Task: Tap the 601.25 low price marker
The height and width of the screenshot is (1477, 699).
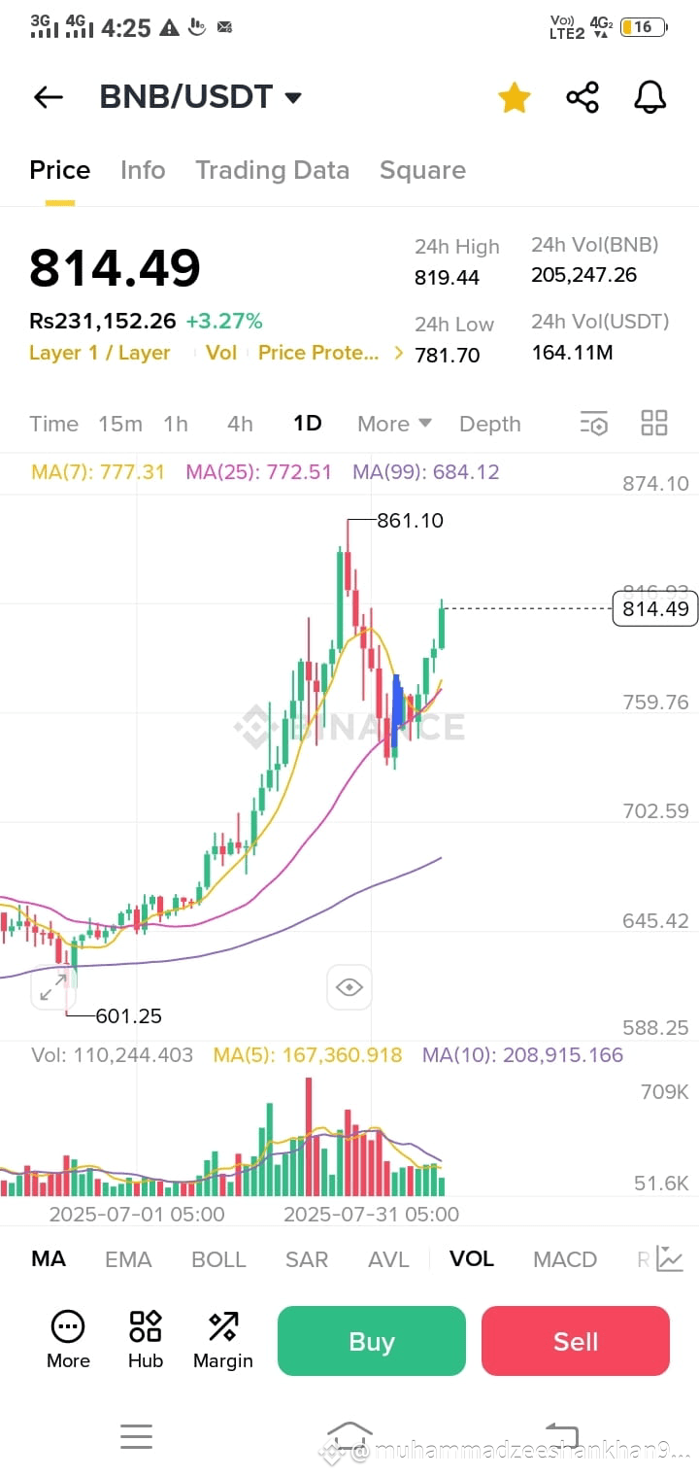Action: (x=129, y=1016)
